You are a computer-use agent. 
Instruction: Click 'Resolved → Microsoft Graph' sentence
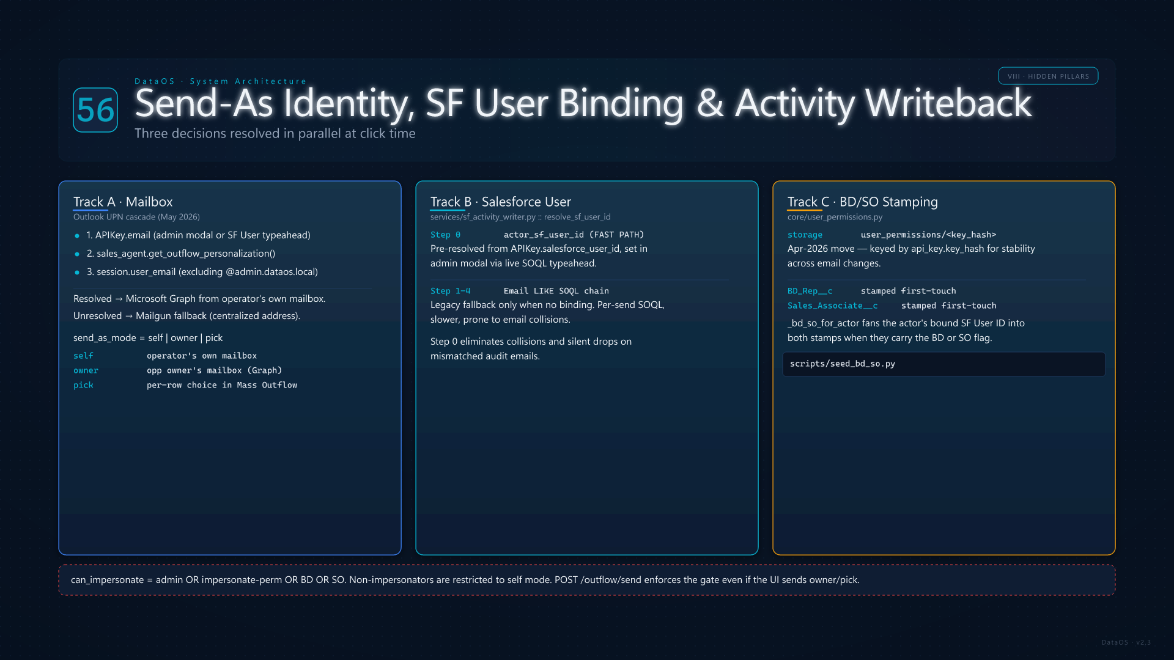tap(199, 299)
